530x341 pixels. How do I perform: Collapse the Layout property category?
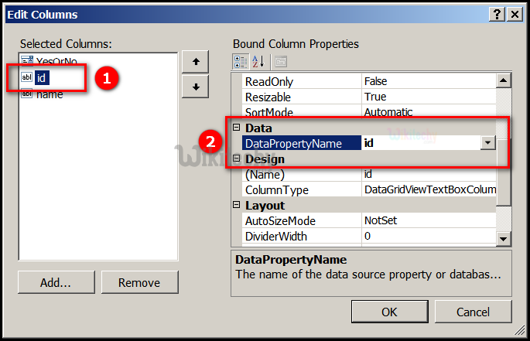237,206
